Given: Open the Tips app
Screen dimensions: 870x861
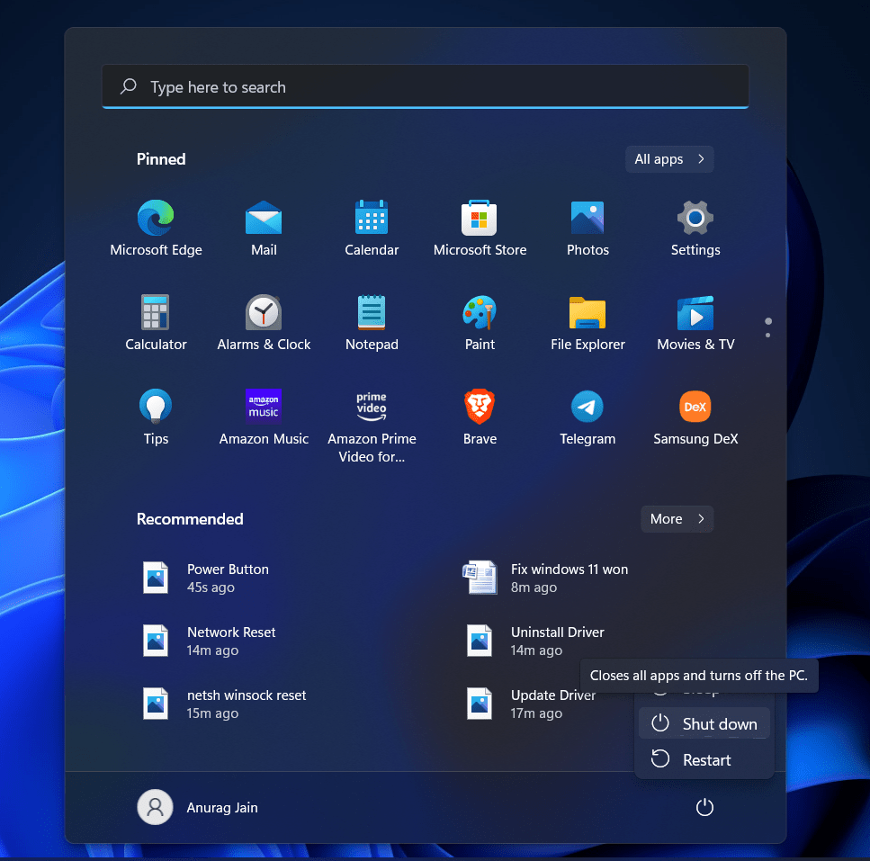Looking at the screenshot, I should [156, 417].
